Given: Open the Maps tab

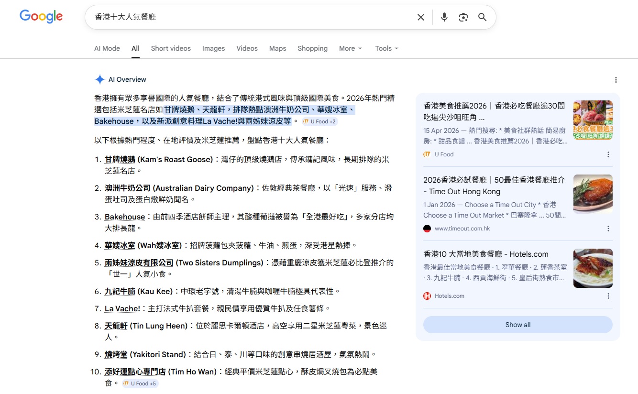Looking at the screenshot, I should (277, 48).
